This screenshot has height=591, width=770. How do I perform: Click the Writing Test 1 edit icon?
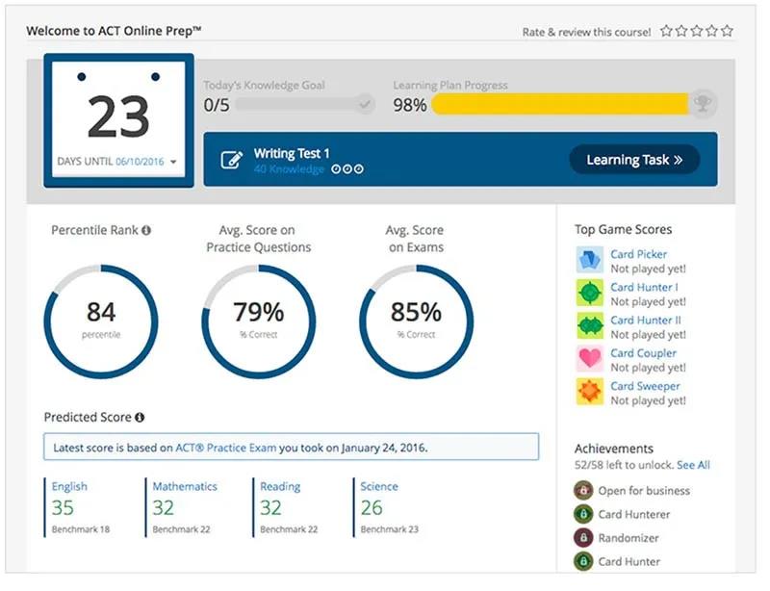[x=231, y=160]
